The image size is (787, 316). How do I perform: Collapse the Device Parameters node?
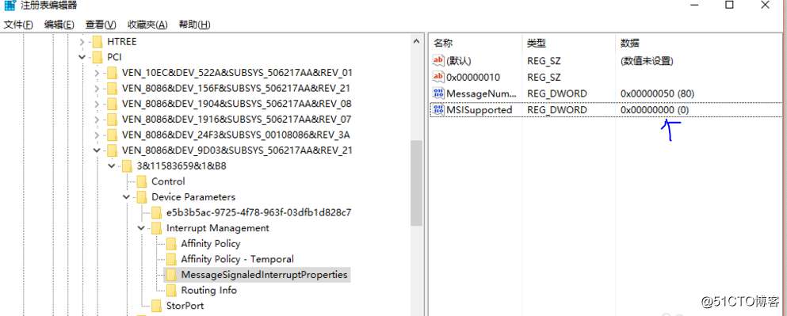point(127,197)
